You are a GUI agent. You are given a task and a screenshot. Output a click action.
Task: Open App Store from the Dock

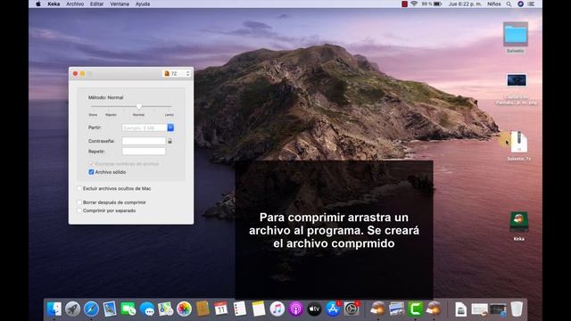click(333, 309)
